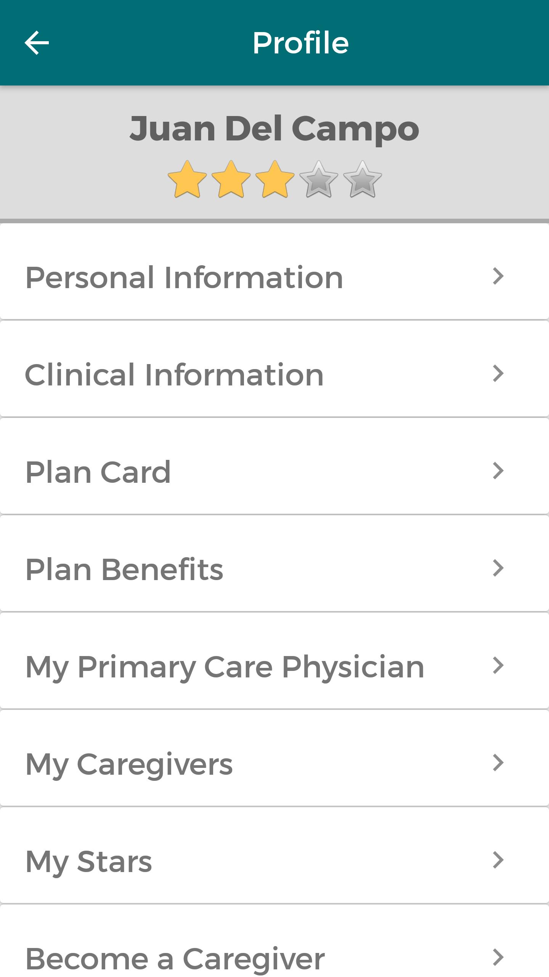Image resolution: width=549 pixels, height=977 pixels.
Task: Tap the back arrow icon
Action: pyautogui.click(x=37, y=43)
